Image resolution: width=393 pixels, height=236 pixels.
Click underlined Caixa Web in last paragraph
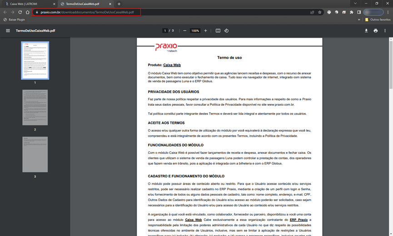[193, 220]
